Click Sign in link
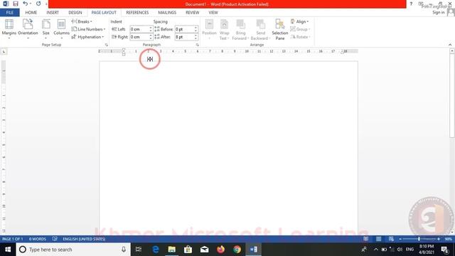 (x=438, y=13)
